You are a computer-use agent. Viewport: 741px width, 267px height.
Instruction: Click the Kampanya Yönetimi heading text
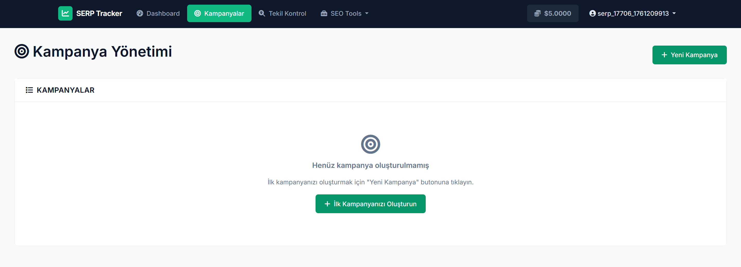102,52
